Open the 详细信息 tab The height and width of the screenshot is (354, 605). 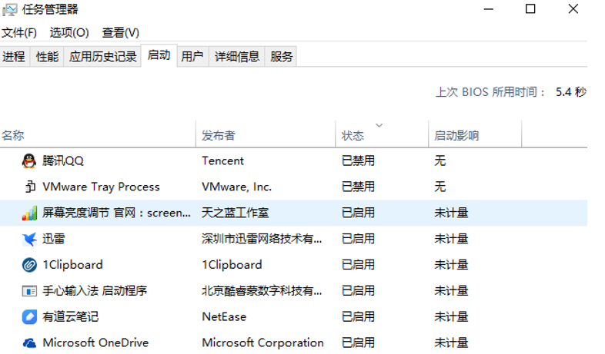point(237,57)
